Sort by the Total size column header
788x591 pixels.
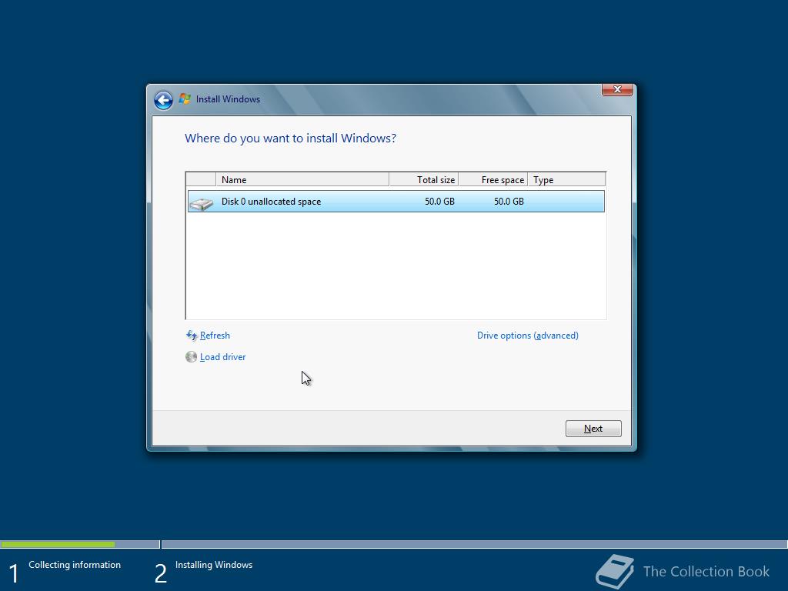pos(424,179)
